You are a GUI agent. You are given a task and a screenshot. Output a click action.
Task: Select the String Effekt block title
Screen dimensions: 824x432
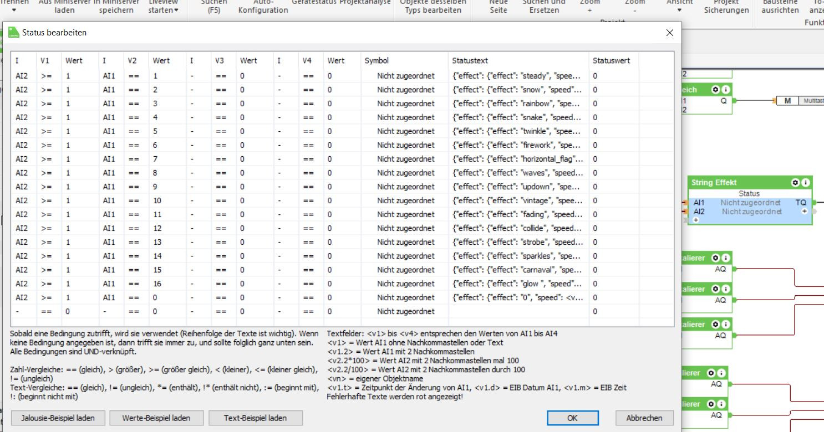coord(714,183)
